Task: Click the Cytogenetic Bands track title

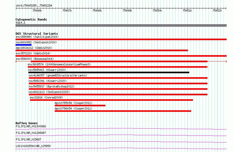Action: click(31, 19)
